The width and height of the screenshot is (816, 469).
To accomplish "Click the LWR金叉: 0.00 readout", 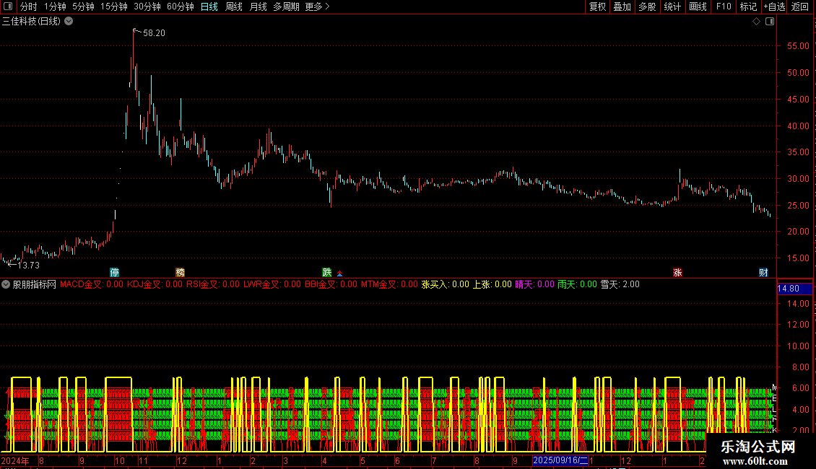I will coord(272,284).
